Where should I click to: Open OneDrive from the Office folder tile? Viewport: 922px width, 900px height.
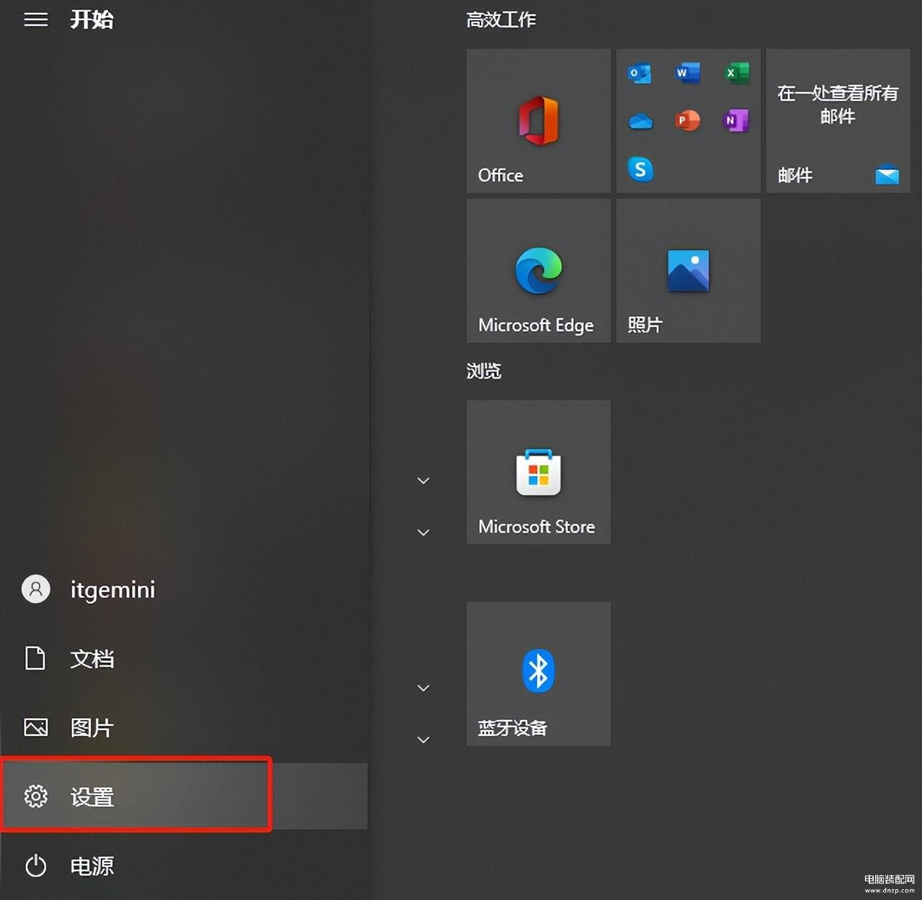tap(640, 121)
